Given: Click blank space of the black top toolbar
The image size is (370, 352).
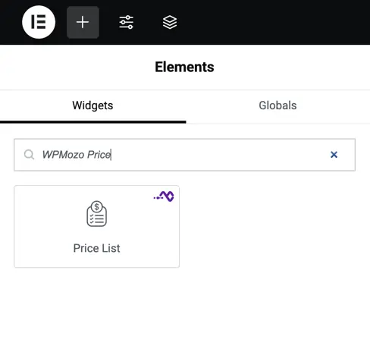Looking at the screenshot, I should point(273,22).
